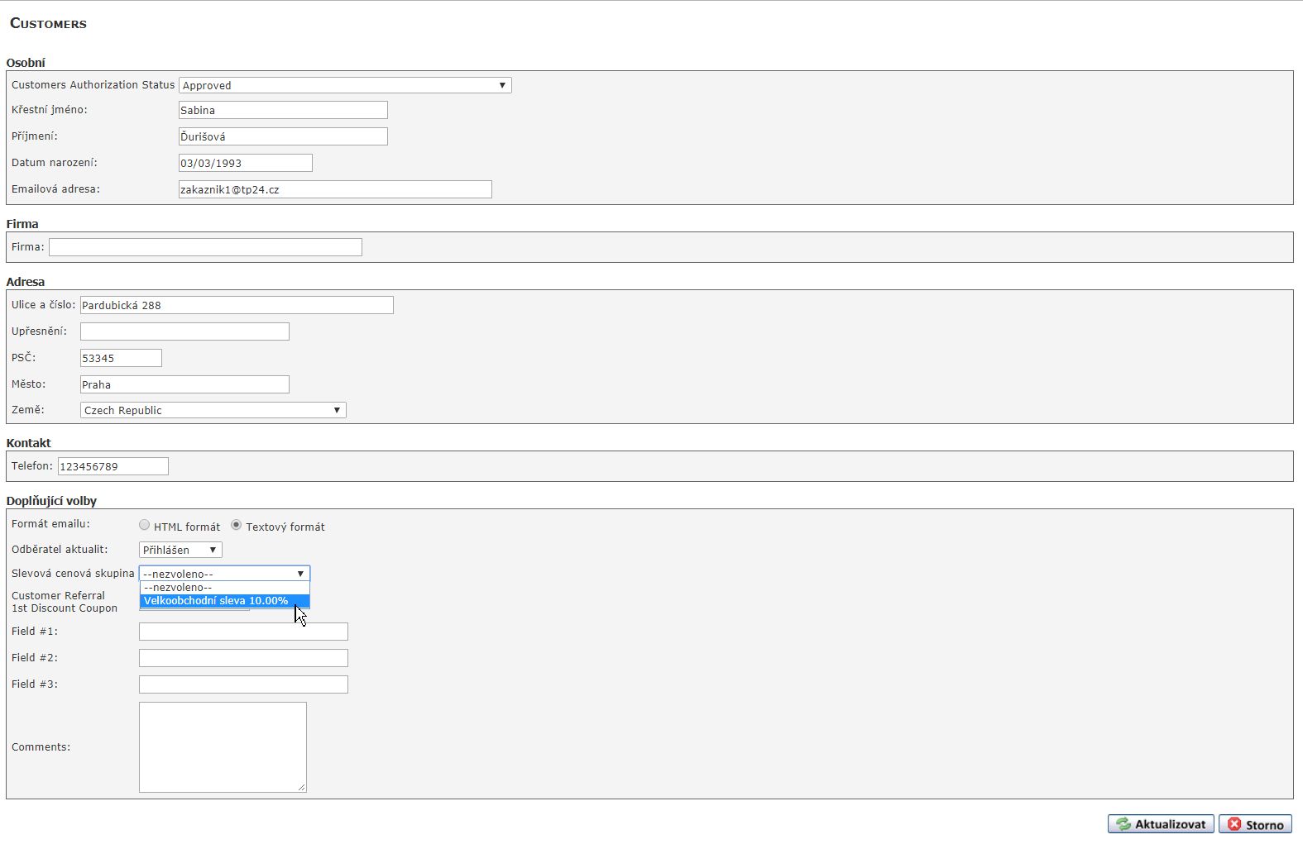Open the Odběratel aktualit dropdown

click(180, 550)
